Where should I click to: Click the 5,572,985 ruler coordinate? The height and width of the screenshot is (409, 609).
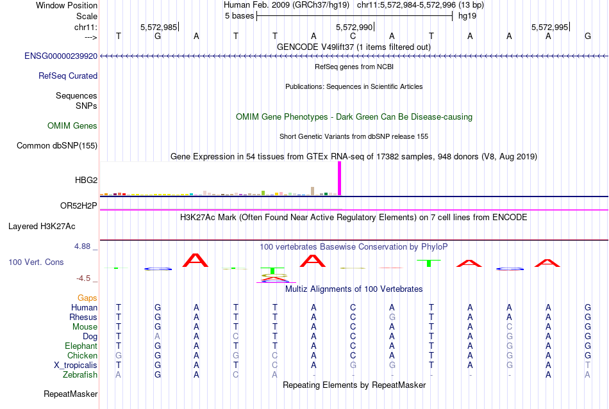click(158, 27)
